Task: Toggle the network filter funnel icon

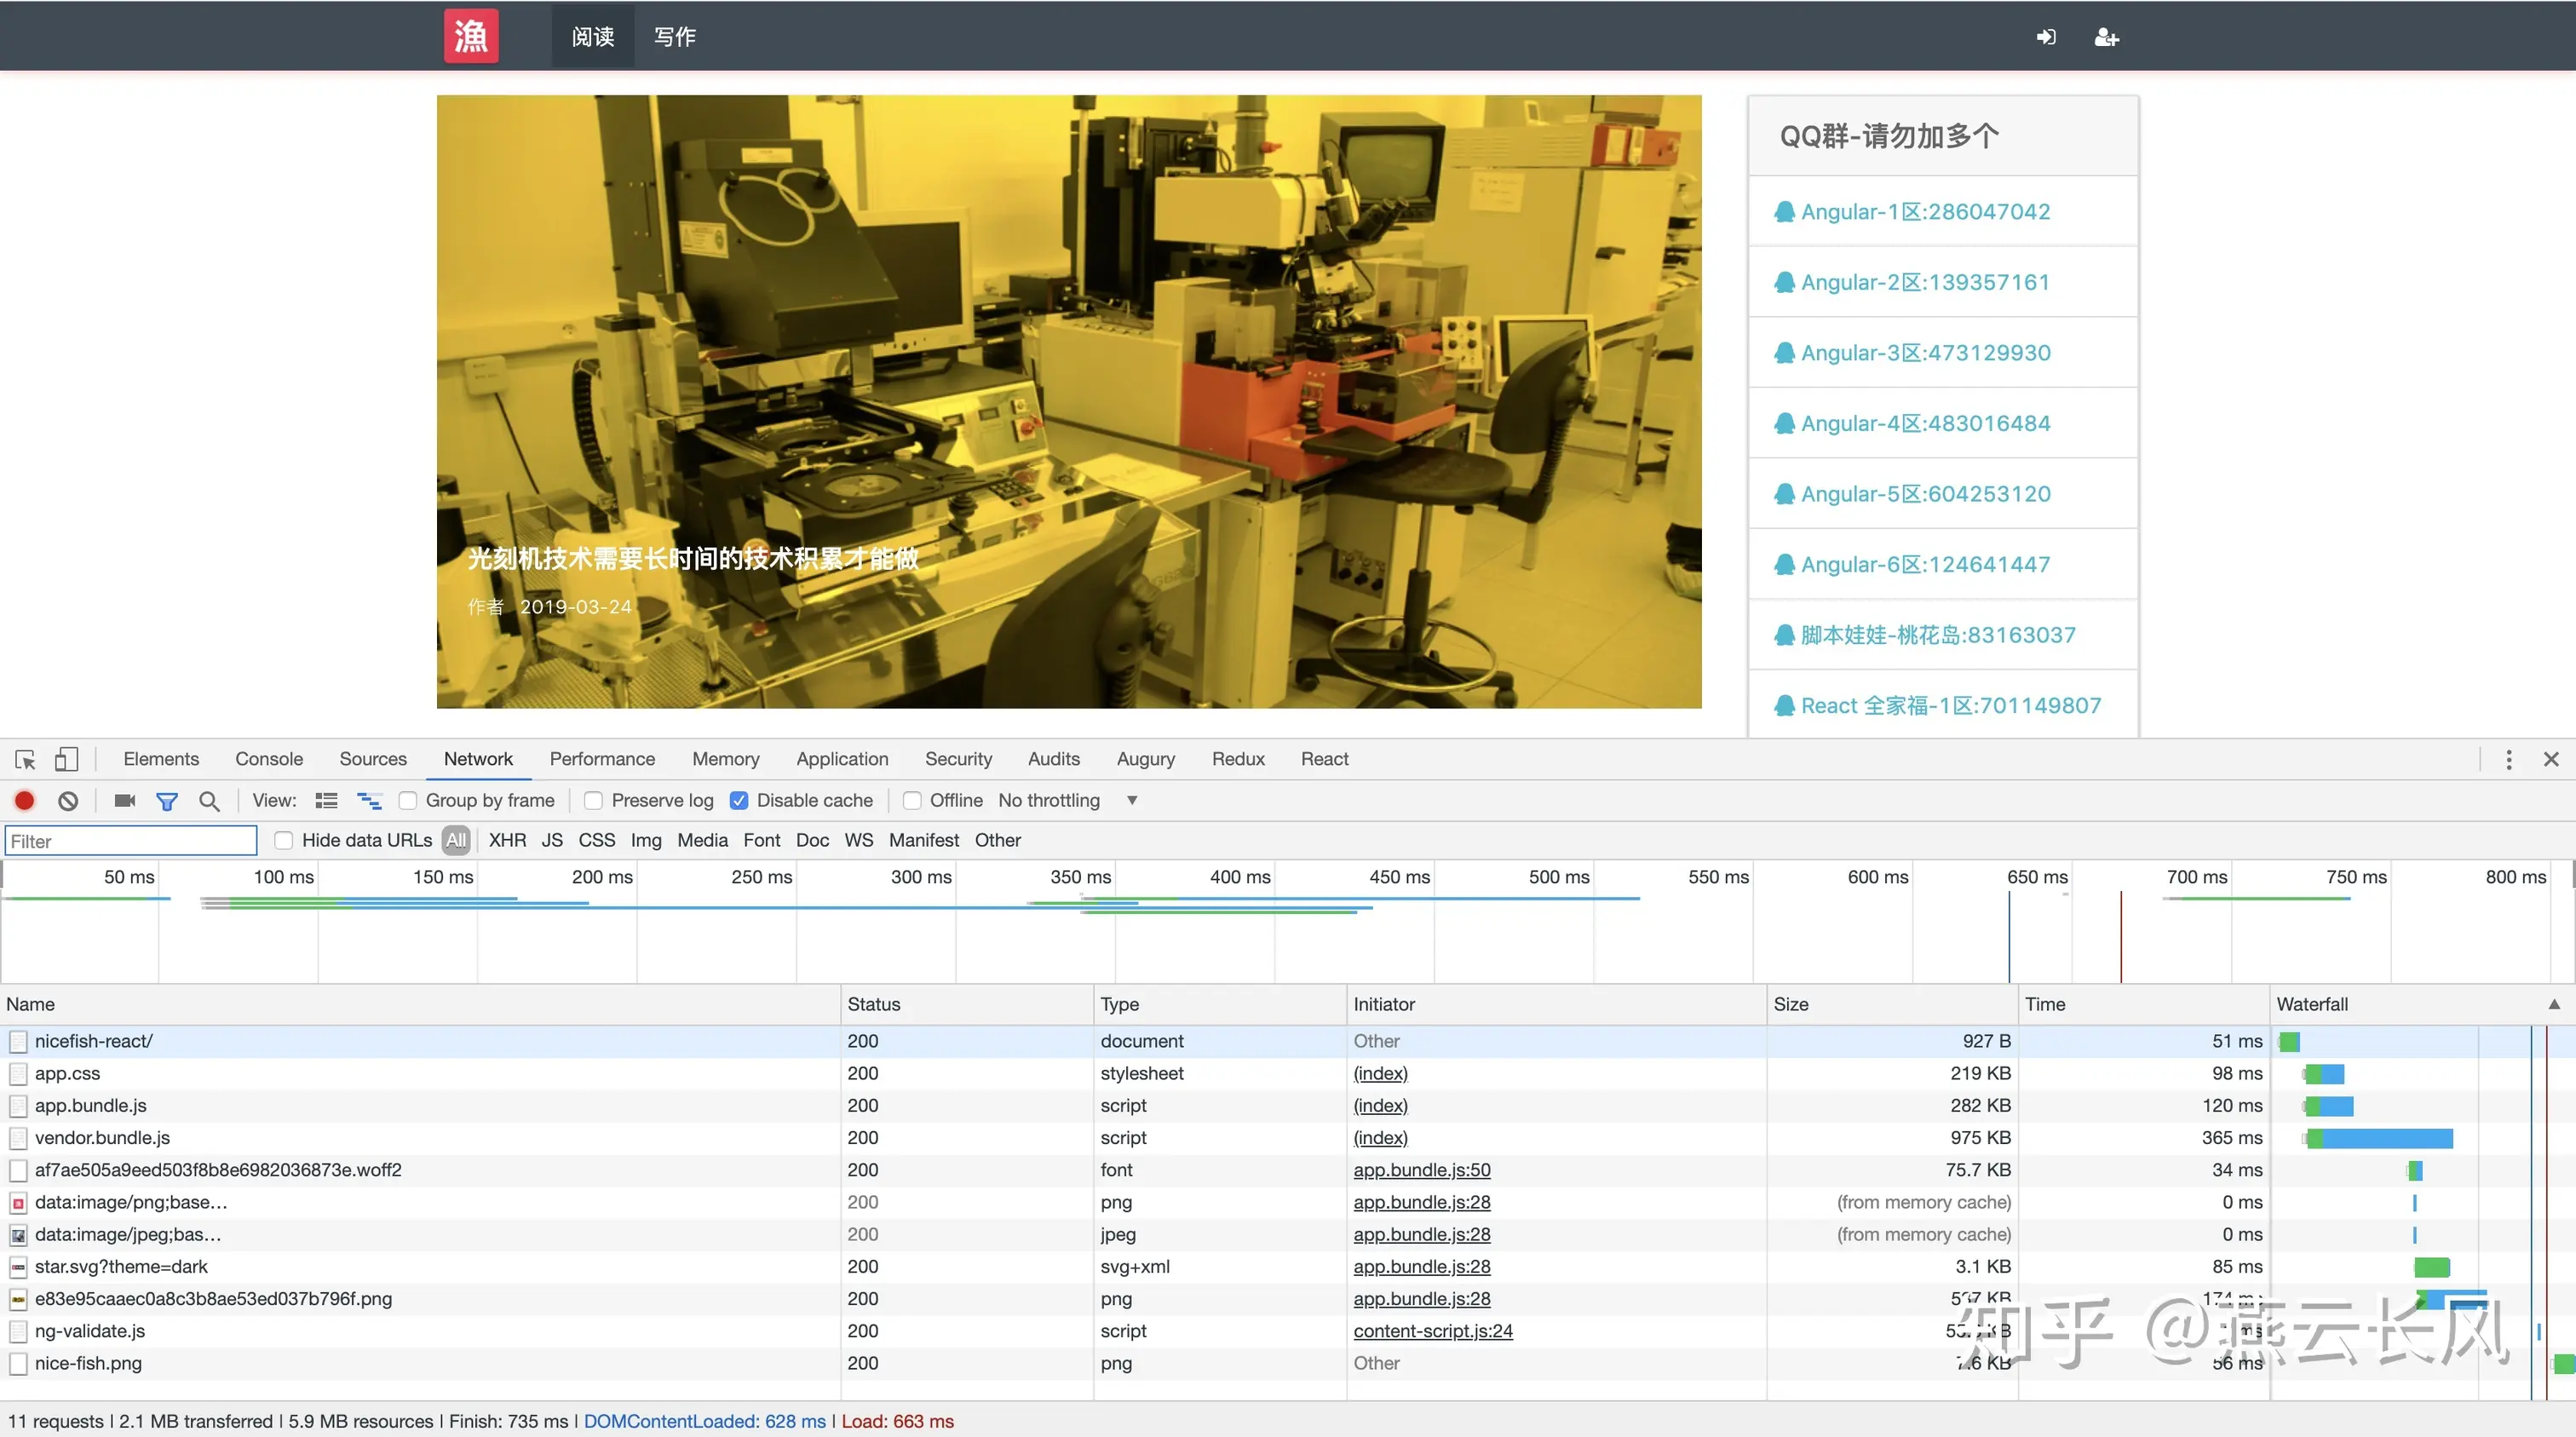Action: point(167,800)
